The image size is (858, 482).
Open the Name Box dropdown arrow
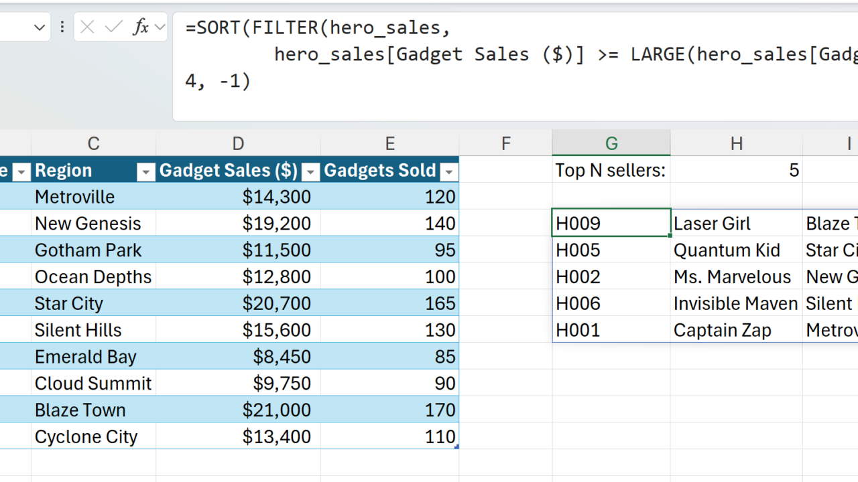[x=40, y=27]
